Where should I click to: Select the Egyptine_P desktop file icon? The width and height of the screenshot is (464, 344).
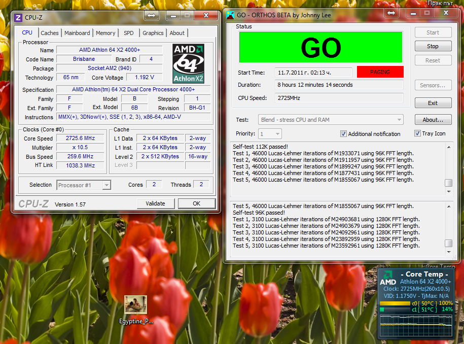[x=135, y=304]
